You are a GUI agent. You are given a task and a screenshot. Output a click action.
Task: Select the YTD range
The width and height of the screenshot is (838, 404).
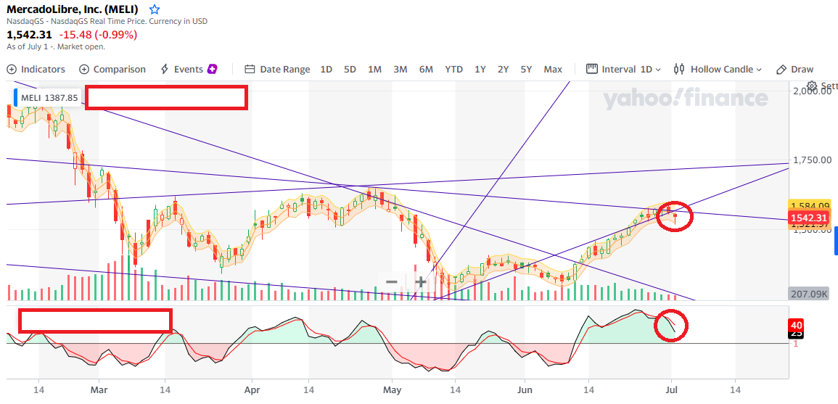pos(453,69)
